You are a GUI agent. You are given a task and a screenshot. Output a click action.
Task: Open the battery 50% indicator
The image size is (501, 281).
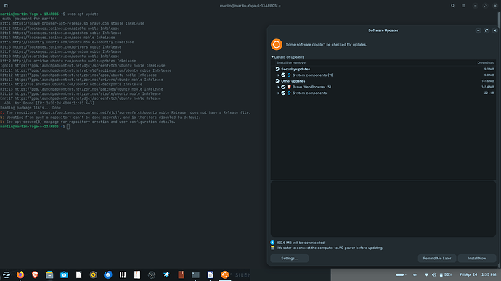tap(446, 274)
